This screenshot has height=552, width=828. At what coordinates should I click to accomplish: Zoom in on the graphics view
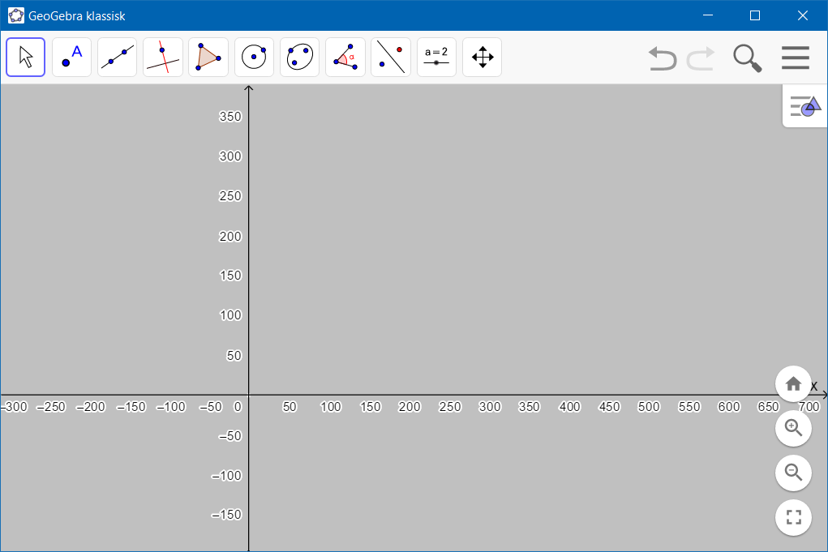(793, 428)
